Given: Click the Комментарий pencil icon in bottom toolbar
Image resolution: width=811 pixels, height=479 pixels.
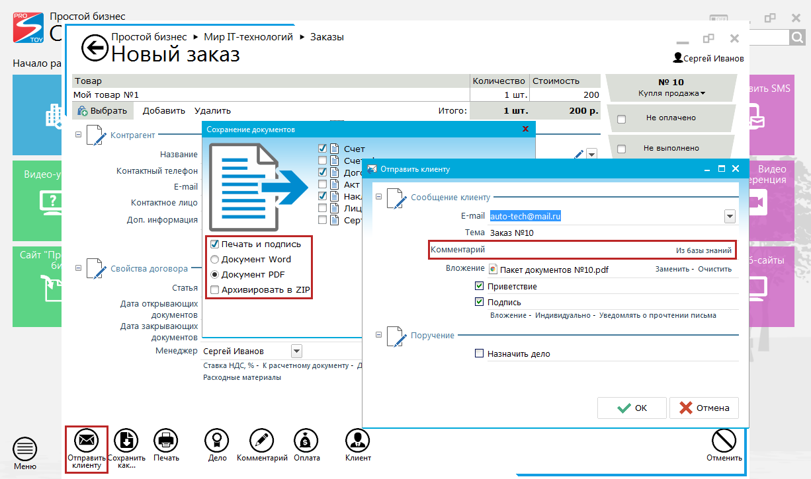Looking at the screenshot, I should [x=262, y=440].
